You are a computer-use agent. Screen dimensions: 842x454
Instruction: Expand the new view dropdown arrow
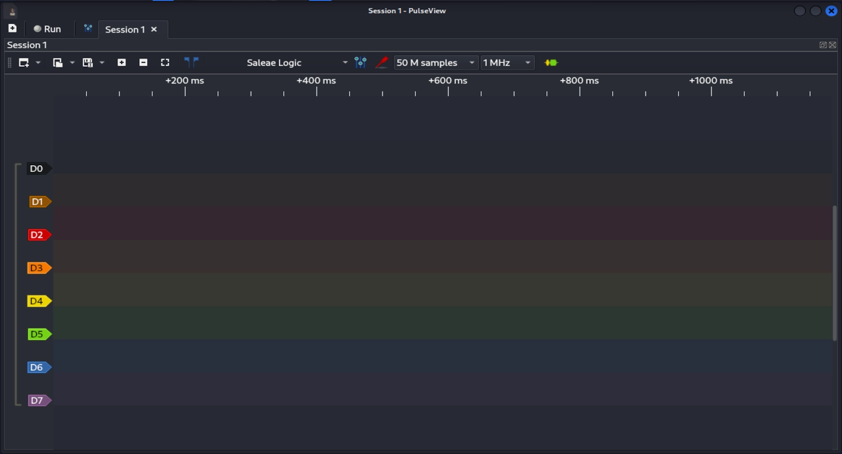38,63
